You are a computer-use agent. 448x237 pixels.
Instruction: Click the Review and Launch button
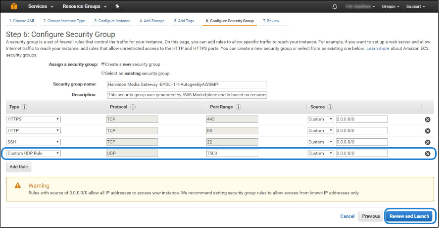point(410,216)
